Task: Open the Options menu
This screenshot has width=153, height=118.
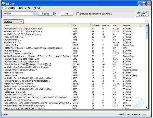Action: click(11, 8)
